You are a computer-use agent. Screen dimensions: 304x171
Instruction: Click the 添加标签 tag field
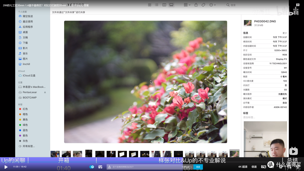click(249, 117)
